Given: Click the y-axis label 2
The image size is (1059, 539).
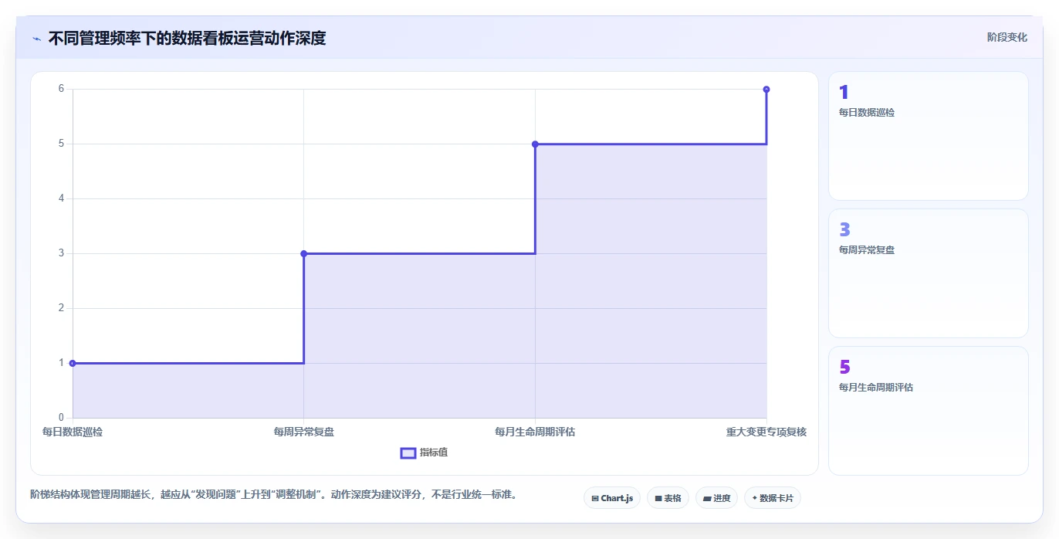Looking at the screenshot, I should pos(61,308).
